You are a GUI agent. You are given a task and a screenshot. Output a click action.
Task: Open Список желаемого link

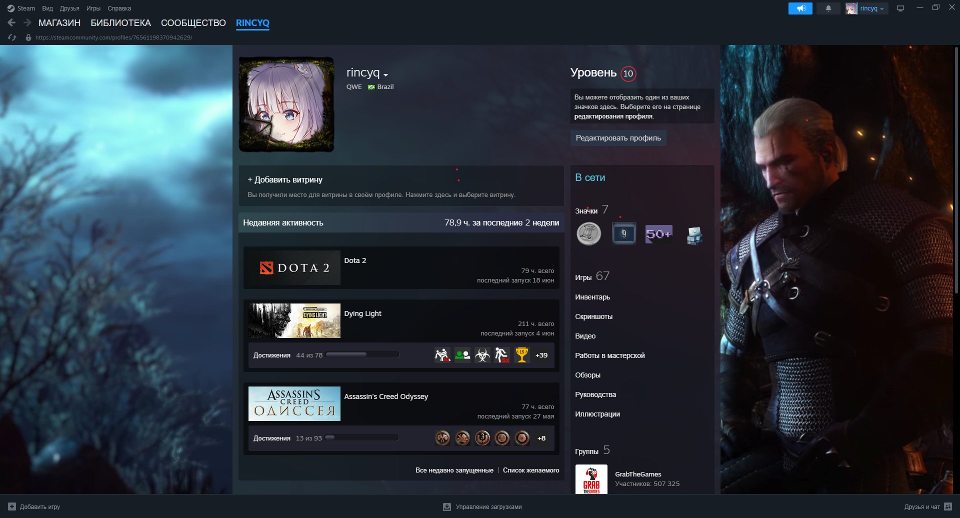pos(531,470)
